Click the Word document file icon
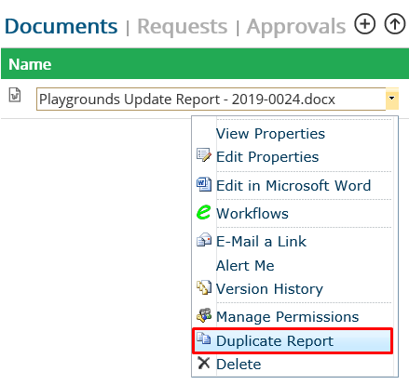Image resolution: width=409 pixels, height=385 pixels. click(15, 95)
